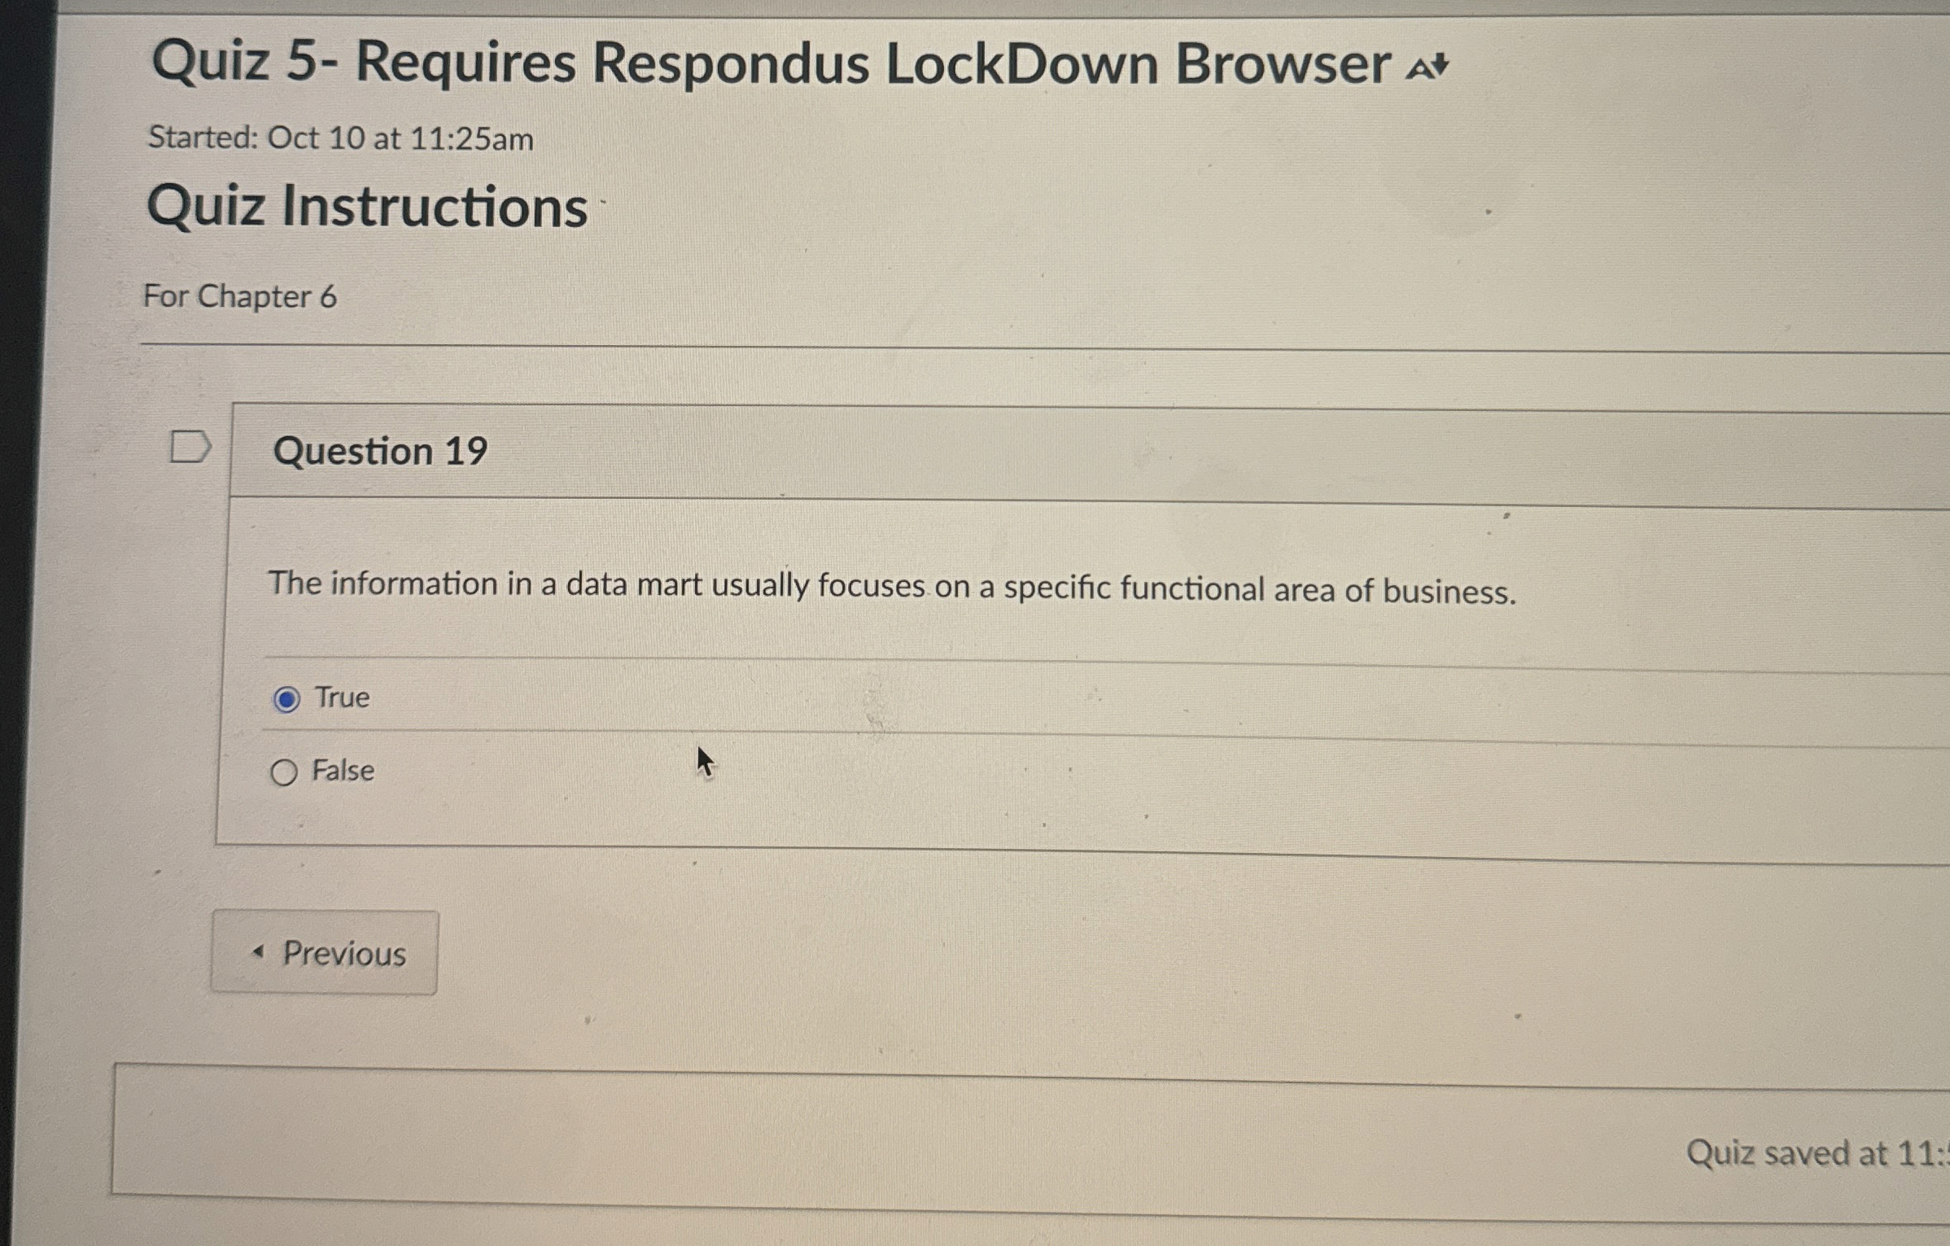Select the True radio button
The image size is (1950, 1246).
[286, 698]
